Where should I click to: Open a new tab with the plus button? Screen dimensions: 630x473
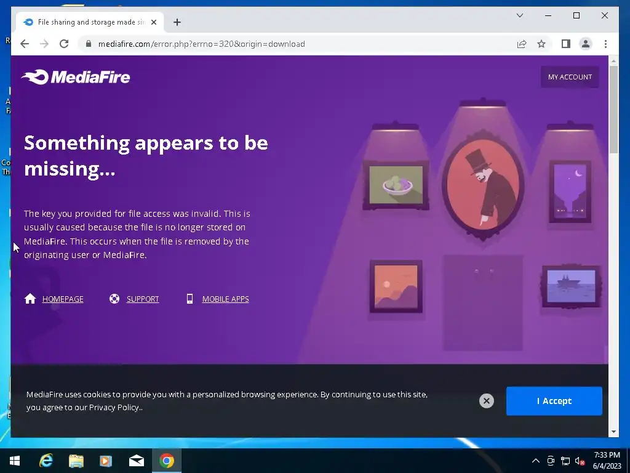pos(177,22)
